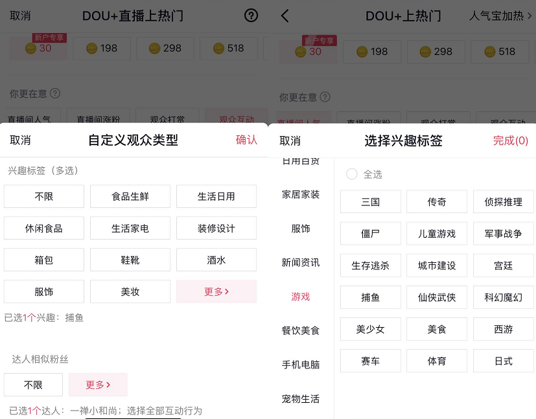Confirm with 确认 in the 自定义观众类型 sheet
Viewport: 536px width, 419px height.
point(246,140)
